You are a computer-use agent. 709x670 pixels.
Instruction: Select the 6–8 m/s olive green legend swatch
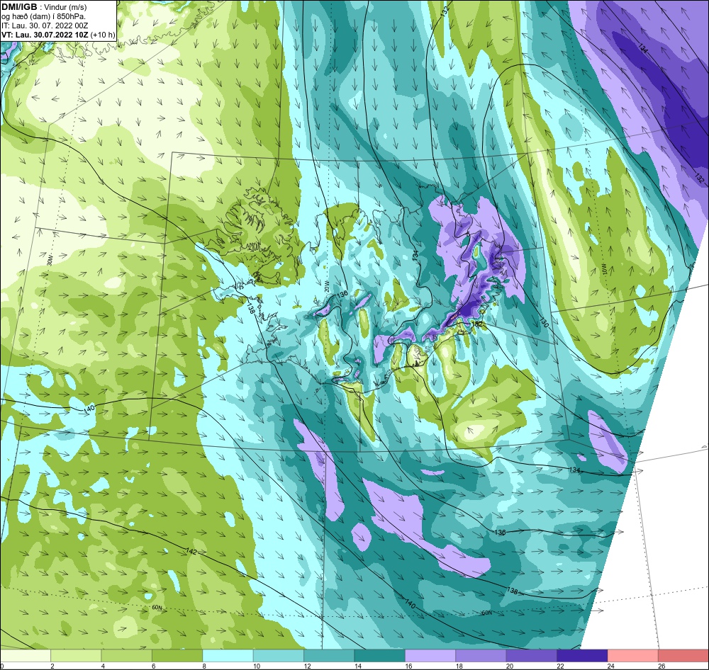click(x=177, y=656)
